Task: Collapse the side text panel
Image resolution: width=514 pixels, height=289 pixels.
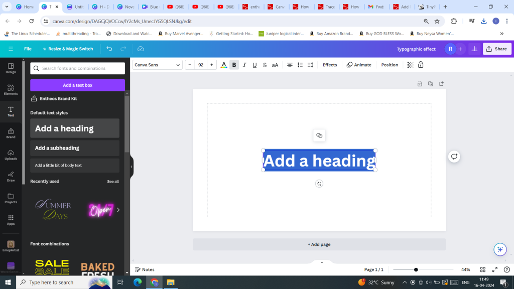Action: tap(132, 167)
